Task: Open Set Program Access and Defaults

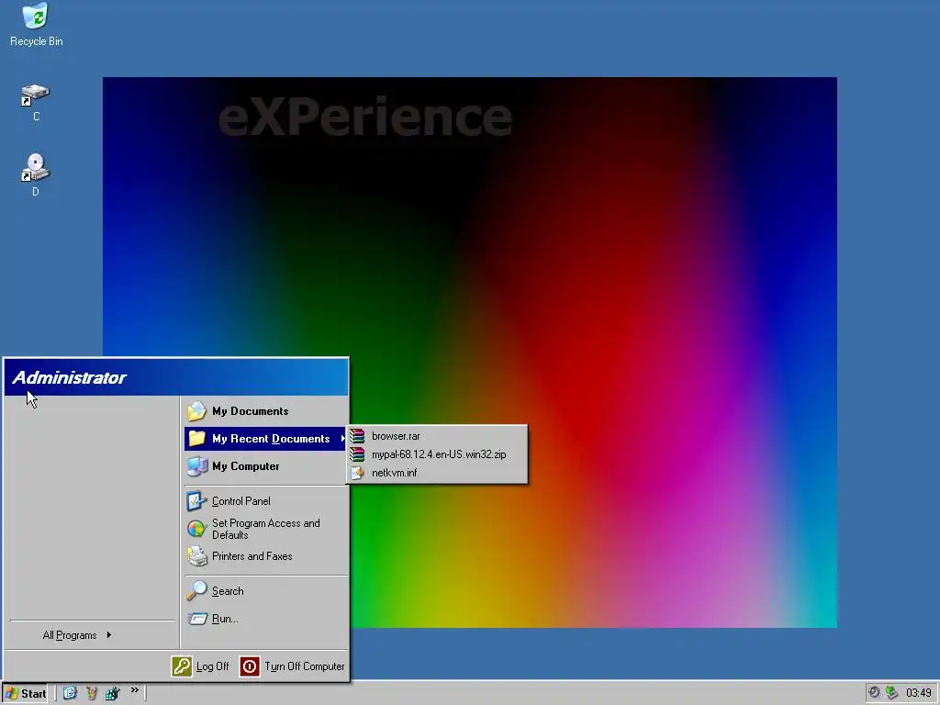Action: click(x=266, y=529)
